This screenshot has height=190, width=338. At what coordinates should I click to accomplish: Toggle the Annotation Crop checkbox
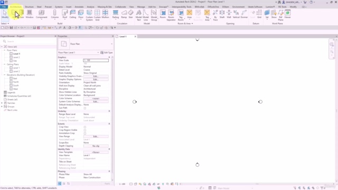click(x=85, y=134)
